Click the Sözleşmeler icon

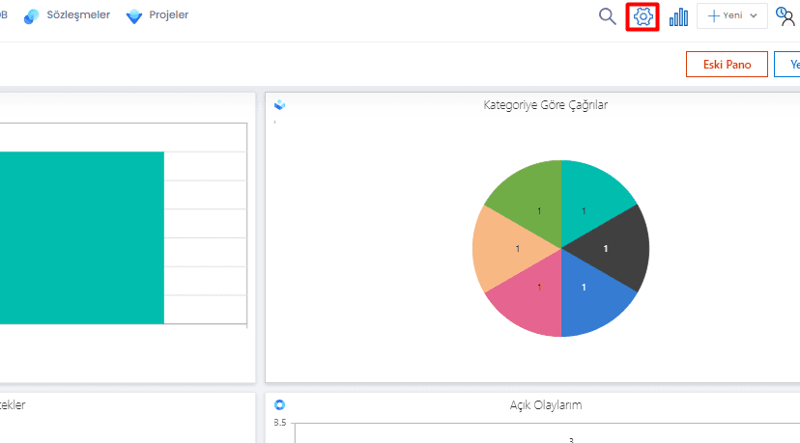(x=32, y=16)
